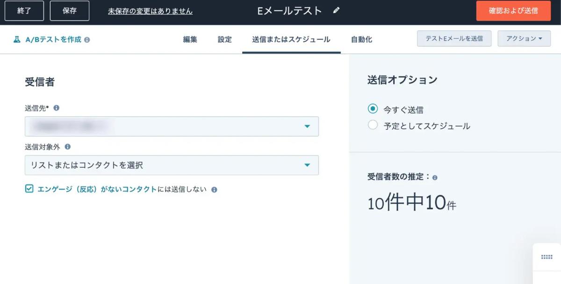The height and width of the screenshot is (284, 561).
Task: Click the info icon next to 送信対象外
Action: pyautogui.click(x=68, y=147)
